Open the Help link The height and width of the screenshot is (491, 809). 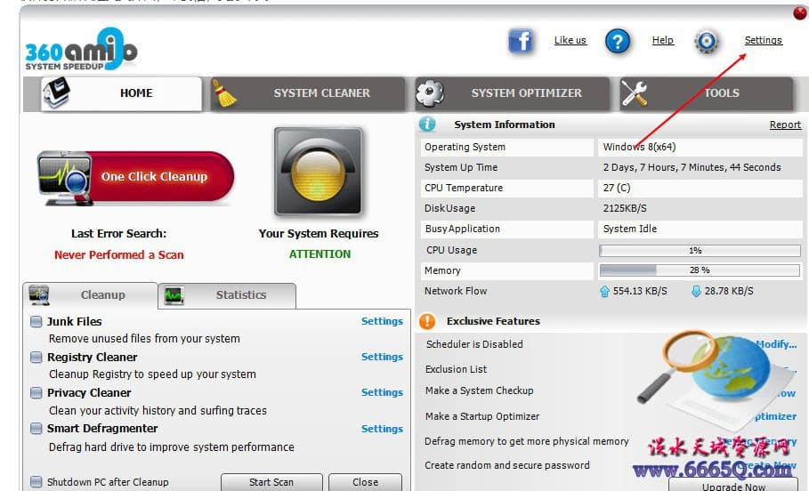click(662, 40)
